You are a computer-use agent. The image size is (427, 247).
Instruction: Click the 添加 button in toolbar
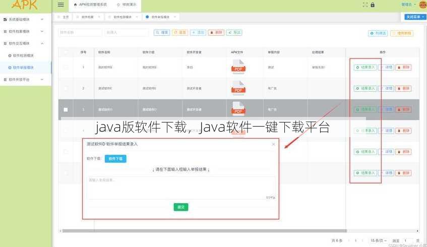click(x=198, y=32)
